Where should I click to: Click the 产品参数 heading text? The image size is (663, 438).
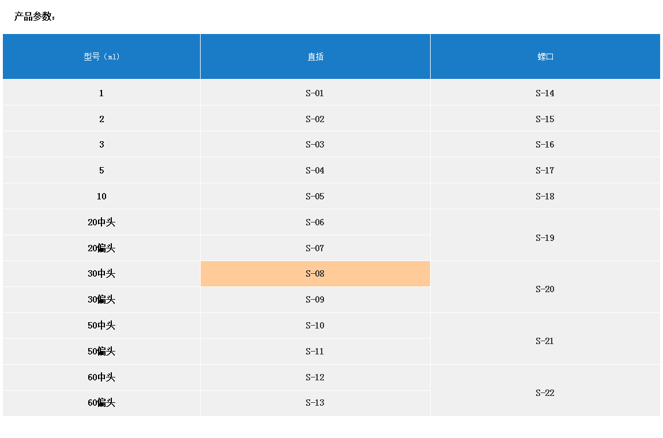tap(35, 17)
